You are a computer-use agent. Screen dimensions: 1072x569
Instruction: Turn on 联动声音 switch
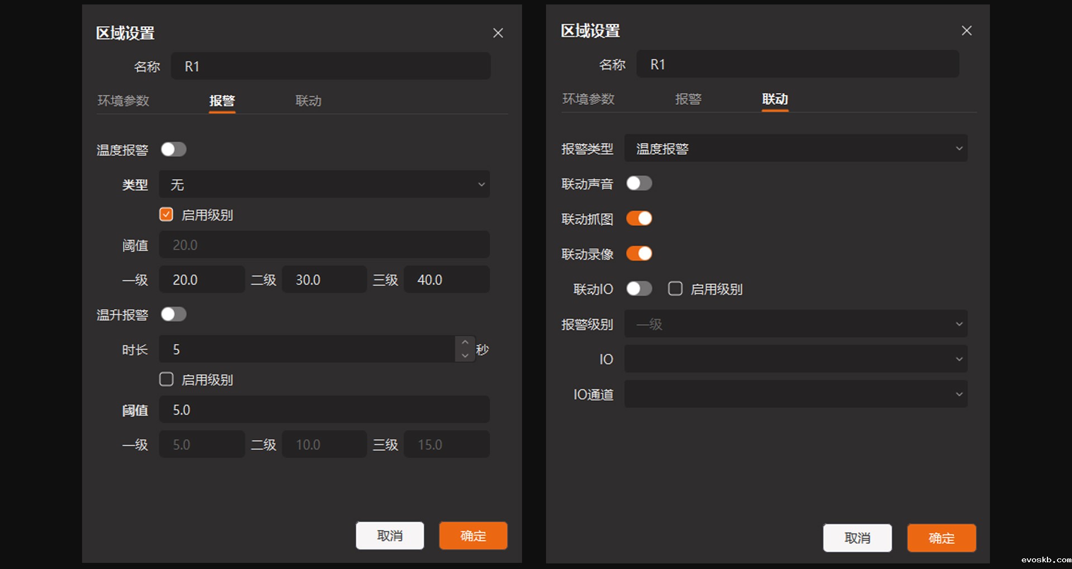click(639, 184)
